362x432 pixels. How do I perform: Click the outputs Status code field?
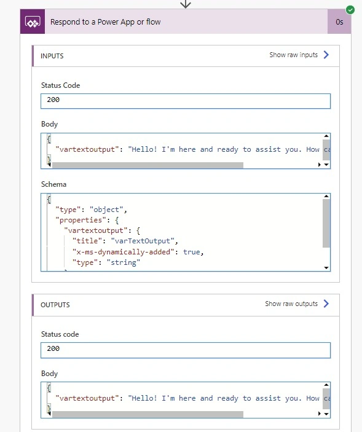pyautogui.click(x=186, y=350)
